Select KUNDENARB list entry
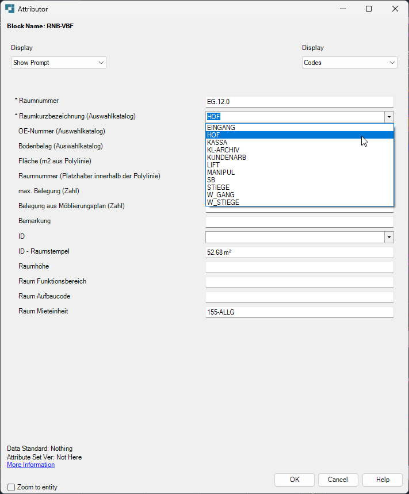409x494 pixels. coord(300,157)
